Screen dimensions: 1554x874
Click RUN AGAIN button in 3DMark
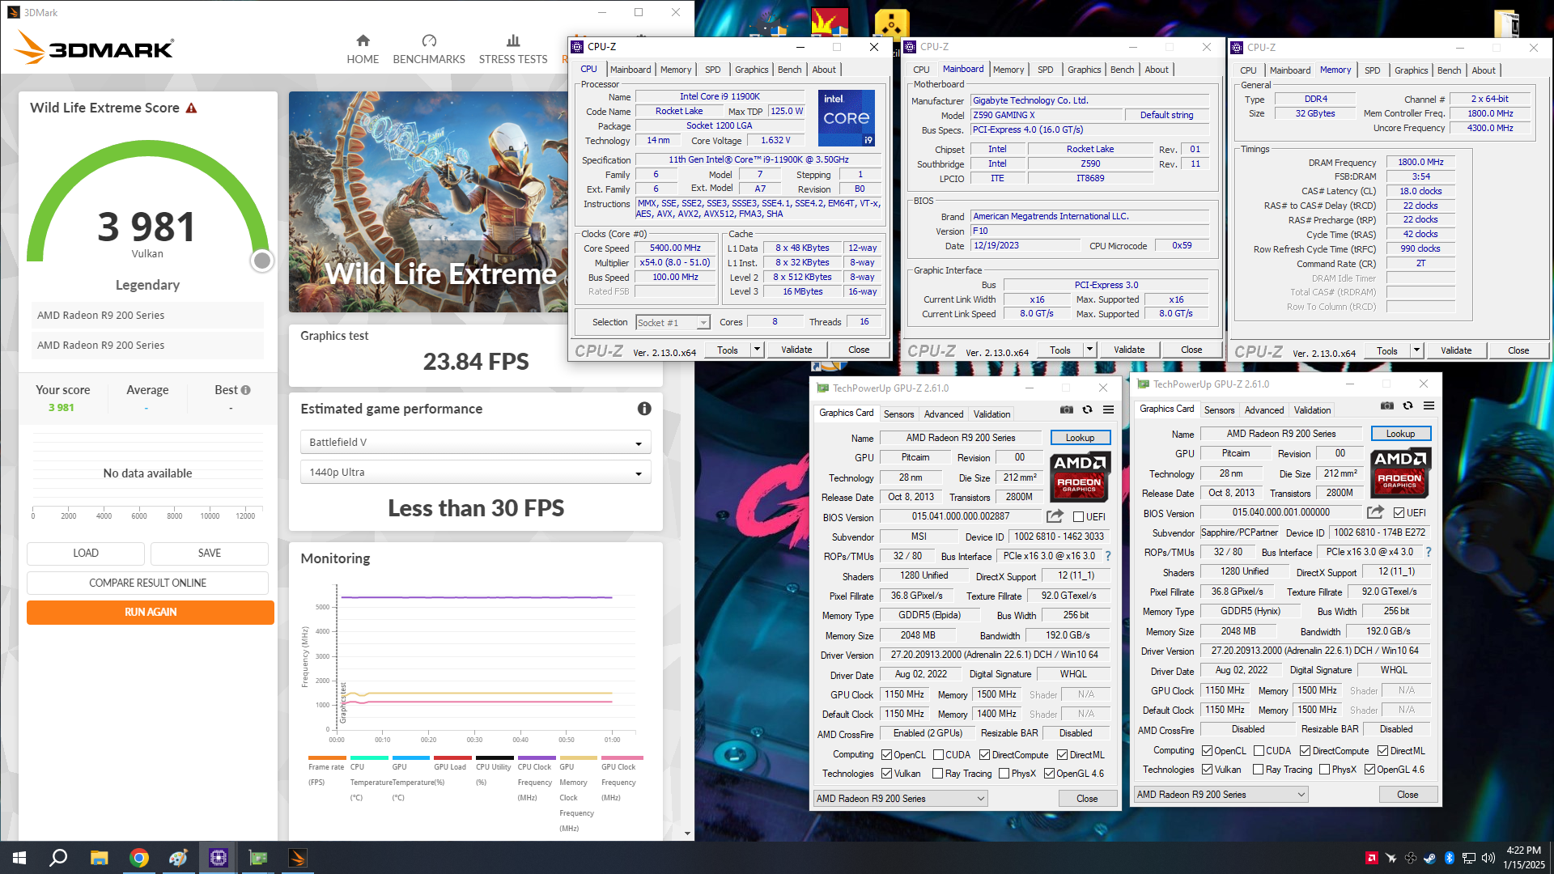pyautogui.click(x=151, y=612)
